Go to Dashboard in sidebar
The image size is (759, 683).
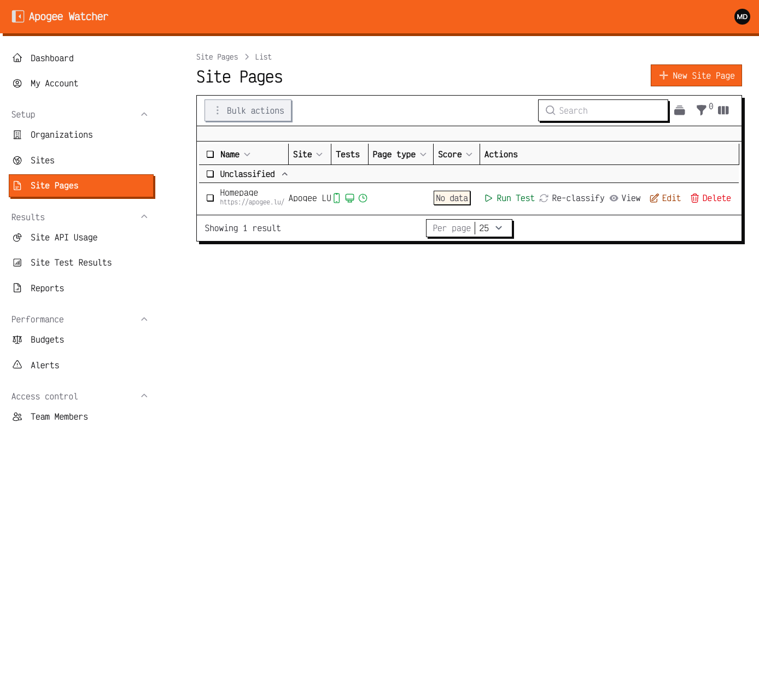pyautogui.click(x=81, y=58)
